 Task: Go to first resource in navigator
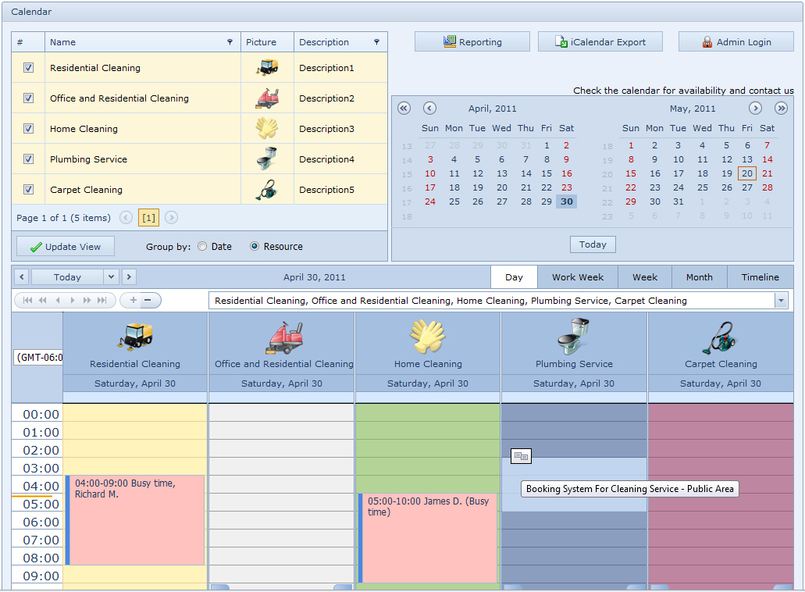point(28,301)
